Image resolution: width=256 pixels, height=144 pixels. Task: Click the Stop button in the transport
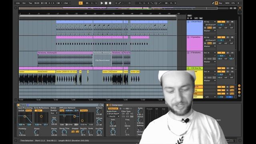[x=106, y=3]
